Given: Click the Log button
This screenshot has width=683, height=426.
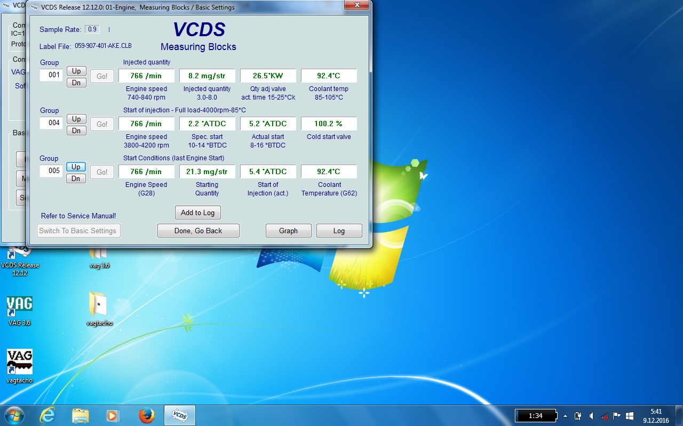Looking at the screenshot, I should (x=339, y=231).
